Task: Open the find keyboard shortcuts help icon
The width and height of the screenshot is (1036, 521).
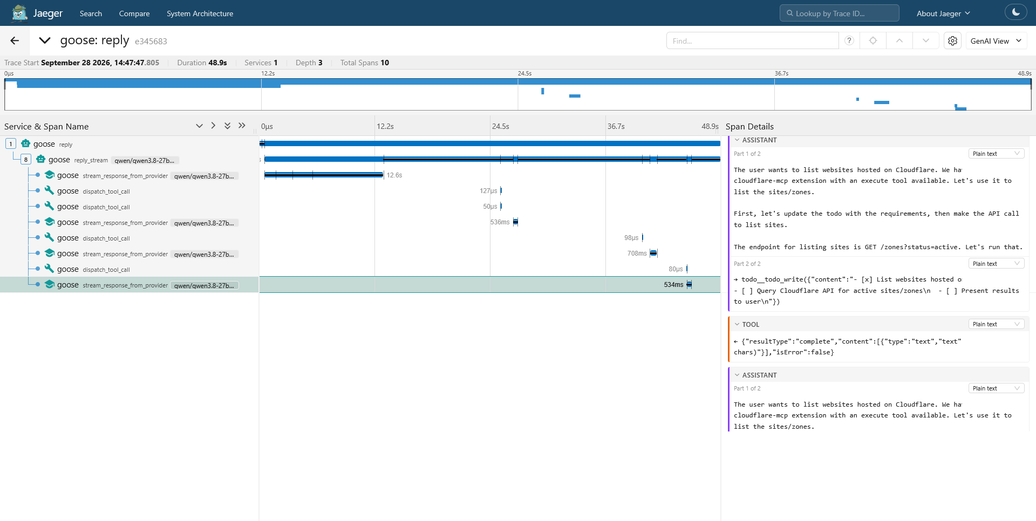Action: coord(849,40)
